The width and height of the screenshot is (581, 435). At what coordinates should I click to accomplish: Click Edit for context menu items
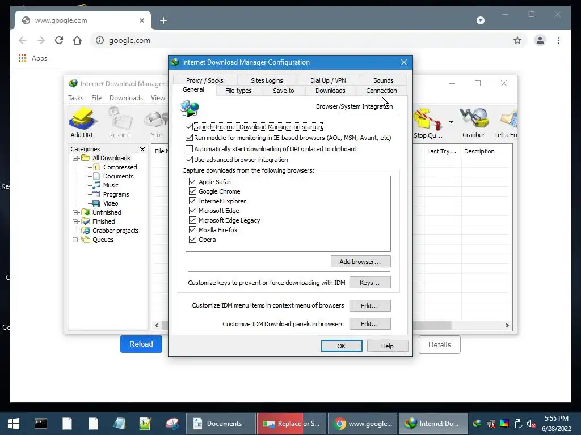point(369,305)
